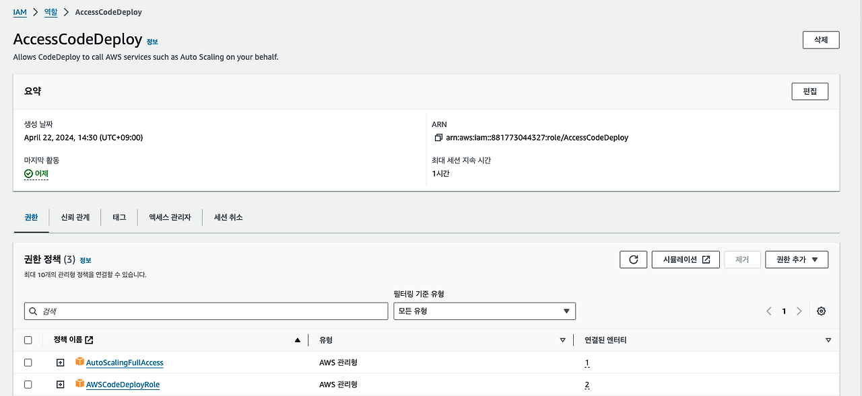862x396 pixels.
Task: Go to the previous page of policies
Action: pyautogui.click(x=769, y=311)
